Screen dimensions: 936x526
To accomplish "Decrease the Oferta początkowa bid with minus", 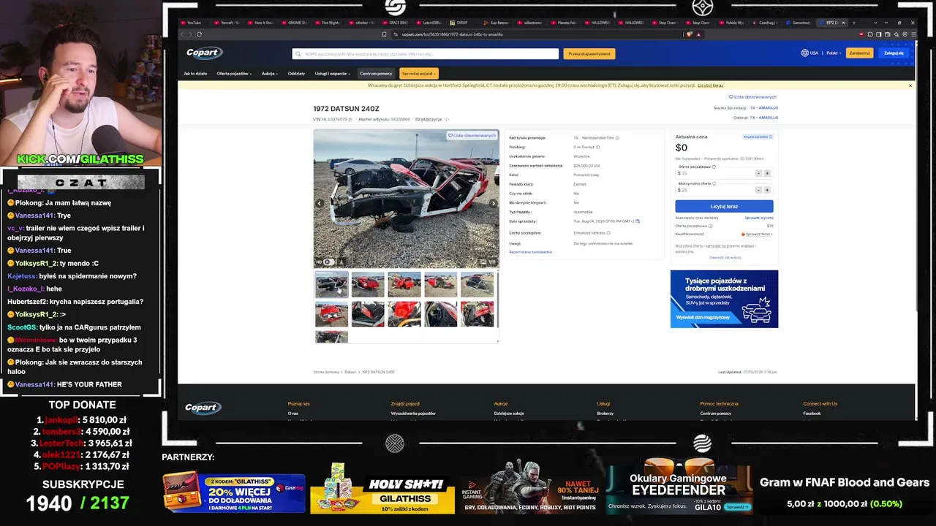I will click(x=758, y=173).
